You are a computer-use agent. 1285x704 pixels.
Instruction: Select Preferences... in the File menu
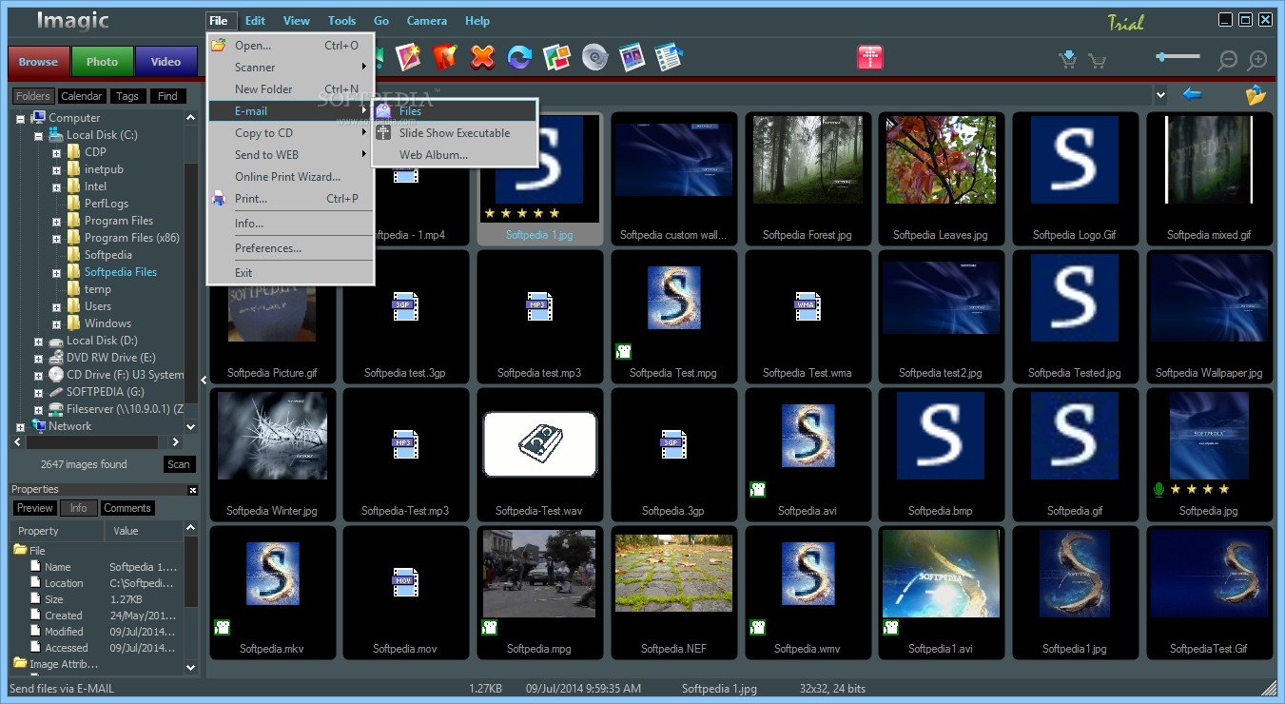coord(290,248)
